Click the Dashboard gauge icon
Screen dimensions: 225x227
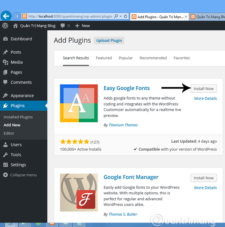click(6, 39)
